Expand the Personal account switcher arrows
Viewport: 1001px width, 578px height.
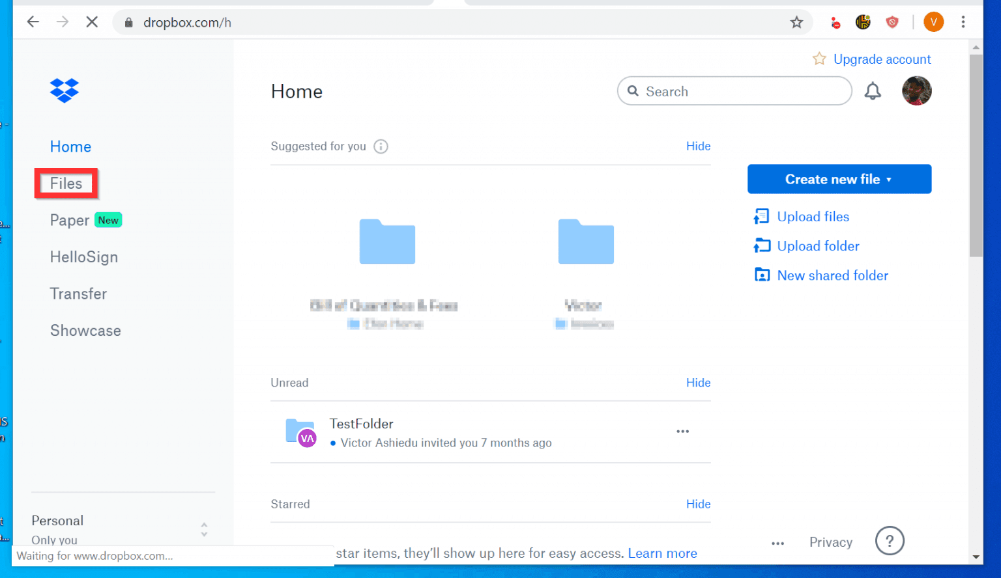coord(204,529)
